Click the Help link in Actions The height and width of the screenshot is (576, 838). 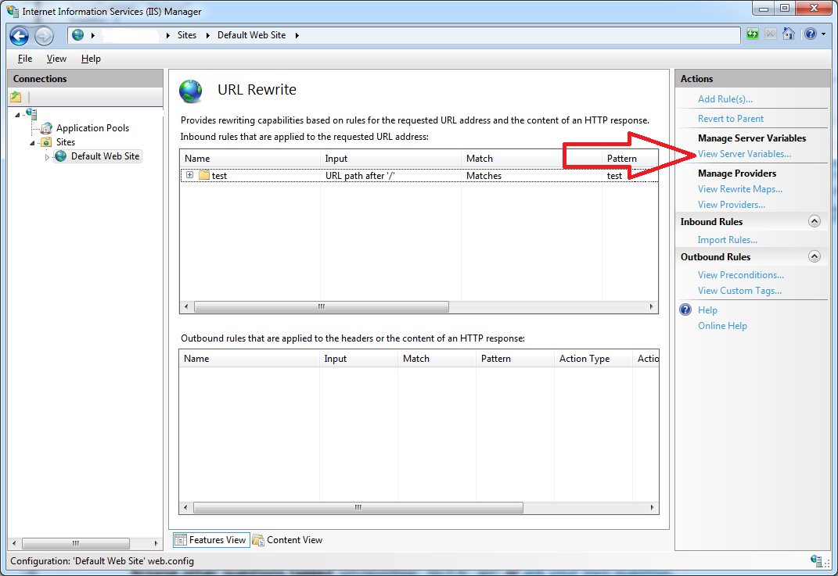coord(707,310)
